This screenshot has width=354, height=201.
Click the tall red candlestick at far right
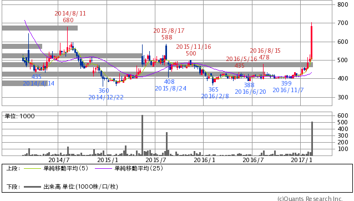(312, 42)
